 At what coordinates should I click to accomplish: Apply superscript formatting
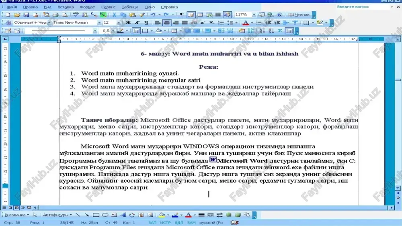coord(203,23)
